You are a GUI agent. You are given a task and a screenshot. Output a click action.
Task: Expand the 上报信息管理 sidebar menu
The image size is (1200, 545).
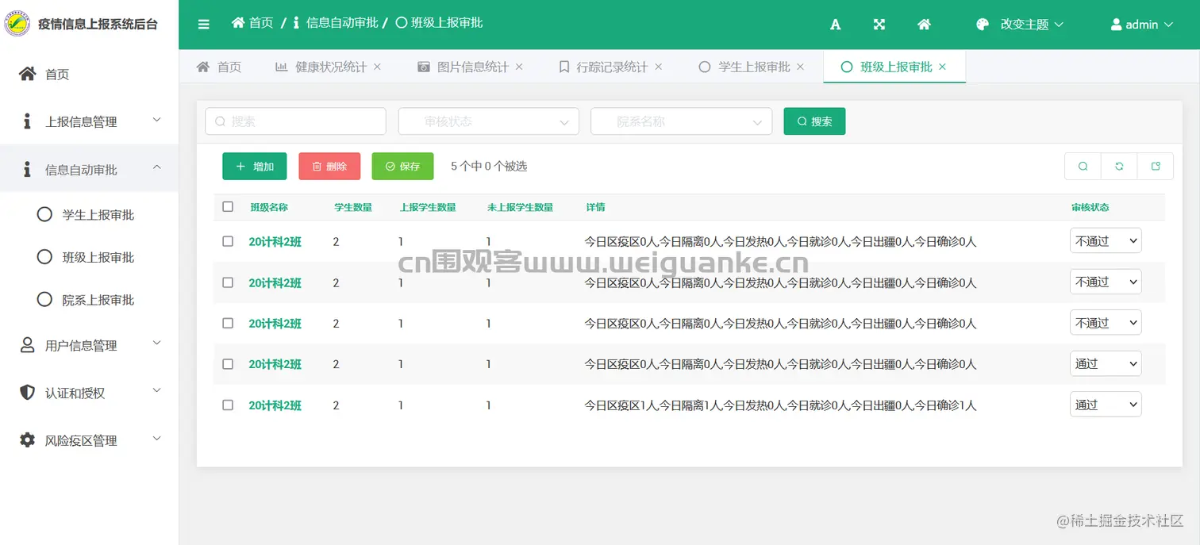pos(89,121)
